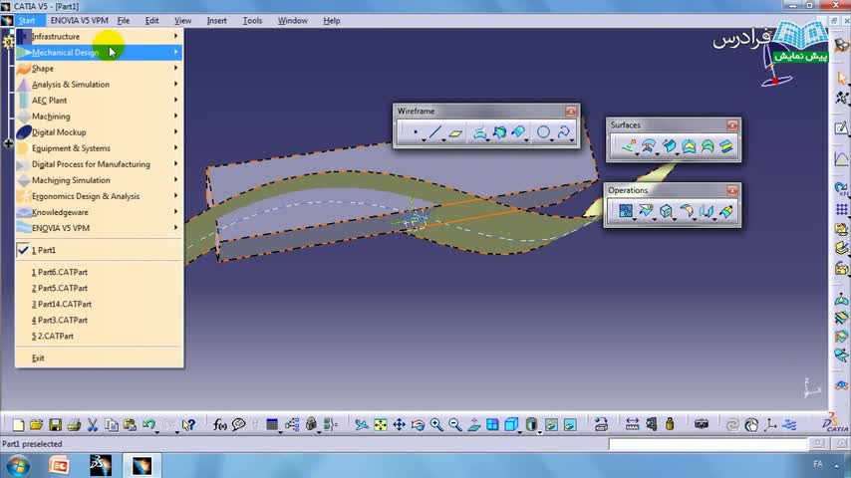Image resolution: width=851 pixels, height=478 pixels.
Task: Expand the Join tool dropdown arrow in Operations
Action: click(x=635, y=219)
